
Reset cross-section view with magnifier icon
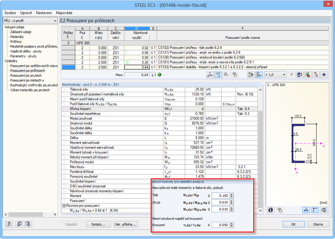coord(324,210)
